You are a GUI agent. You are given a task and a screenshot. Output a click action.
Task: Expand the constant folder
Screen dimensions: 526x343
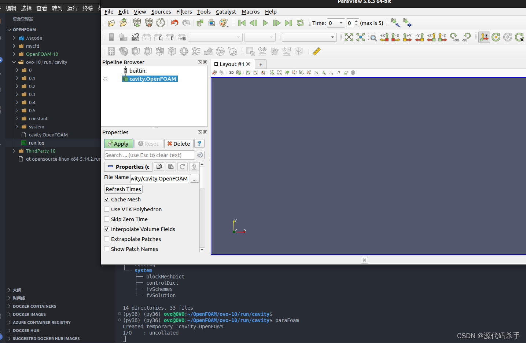point(17,118)
